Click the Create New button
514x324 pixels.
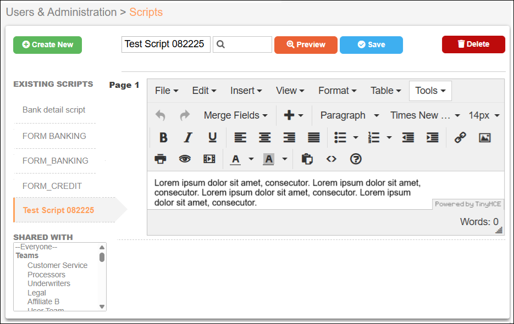tap(47, 45)
